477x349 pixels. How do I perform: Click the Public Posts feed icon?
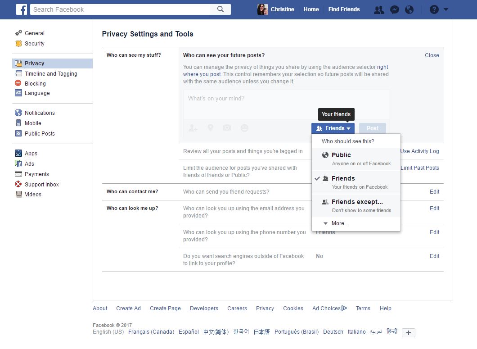point(18,133)
